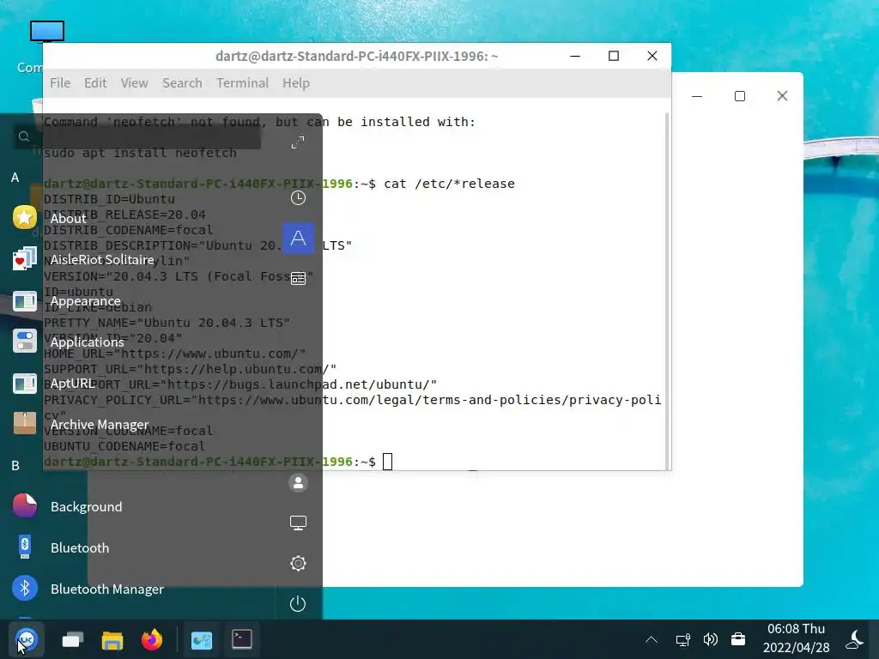Close the background white window
Image resolution: width=879 pixels, height=659 pixels.
coord(783,96)
